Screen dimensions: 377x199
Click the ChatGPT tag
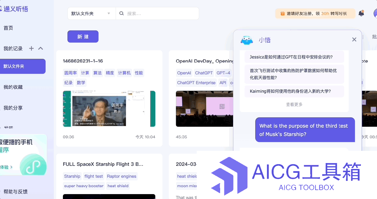pyautogui.click(x=204, y=73)
